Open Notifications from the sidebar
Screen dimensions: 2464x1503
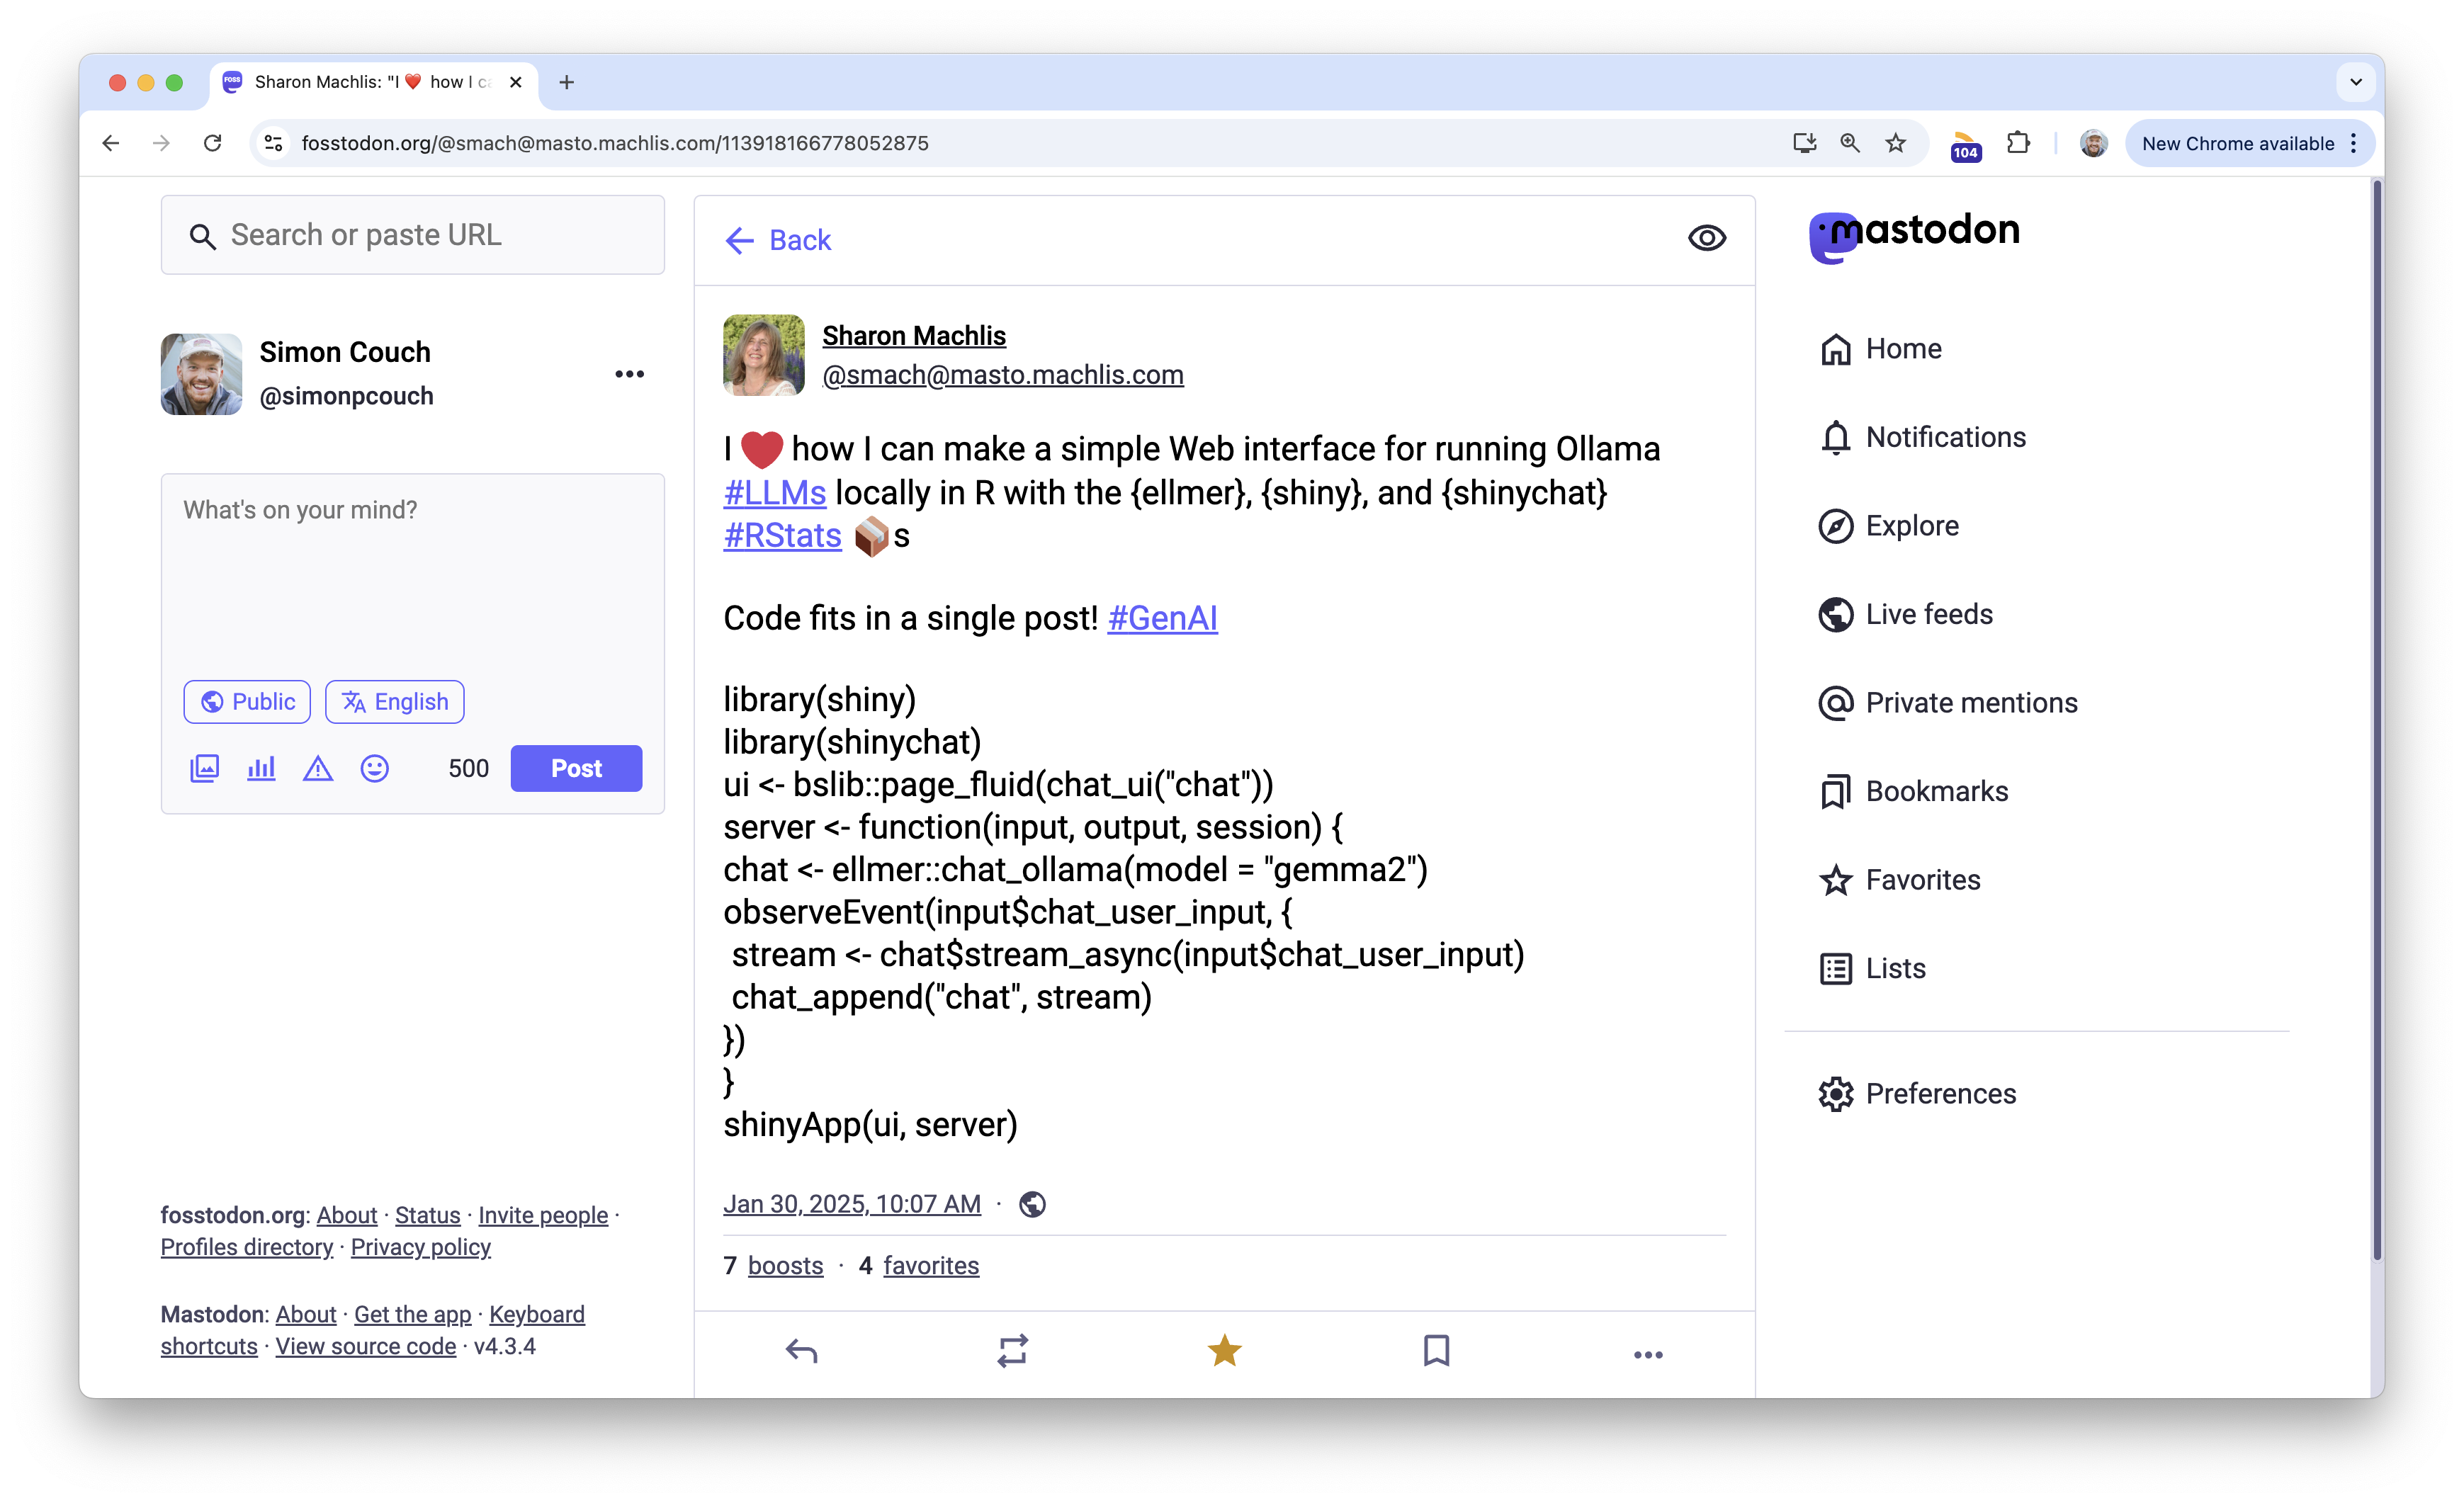1944,437
